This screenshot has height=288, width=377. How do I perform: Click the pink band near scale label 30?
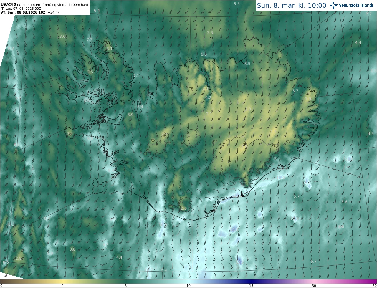pyautogui.click(x=314, y=281)
